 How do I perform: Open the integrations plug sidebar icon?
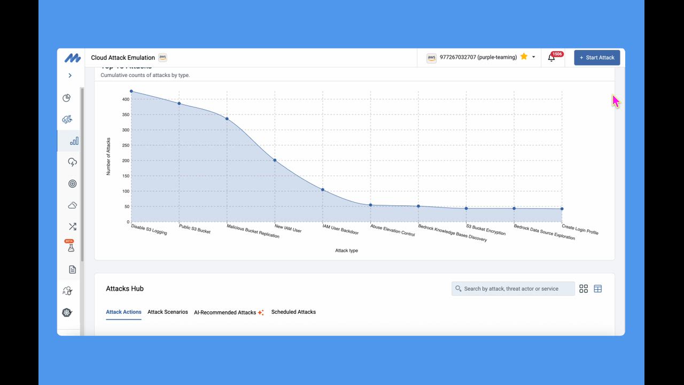click(x=67, y=291)
